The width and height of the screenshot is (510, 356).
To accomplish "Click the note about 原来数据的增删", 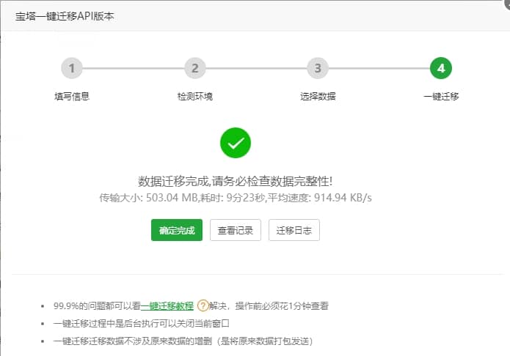I will 183,341.
